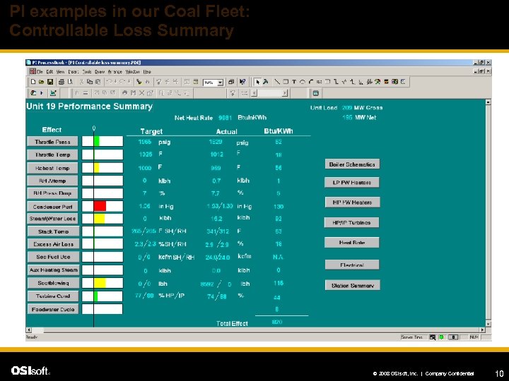Open the Station Summary display
This screenshot has width=509, height=381.
[353, 286]
